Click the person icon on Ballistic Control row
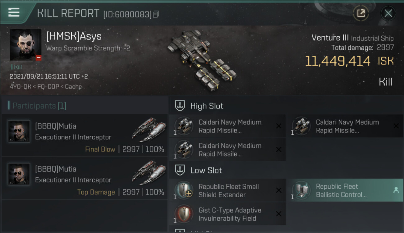Screen dimensions: 404x233 pos(396,190)
